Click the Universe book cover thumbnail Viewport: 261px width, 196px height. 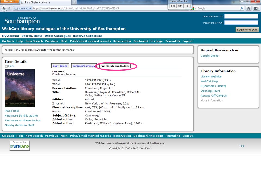(20, 88)
